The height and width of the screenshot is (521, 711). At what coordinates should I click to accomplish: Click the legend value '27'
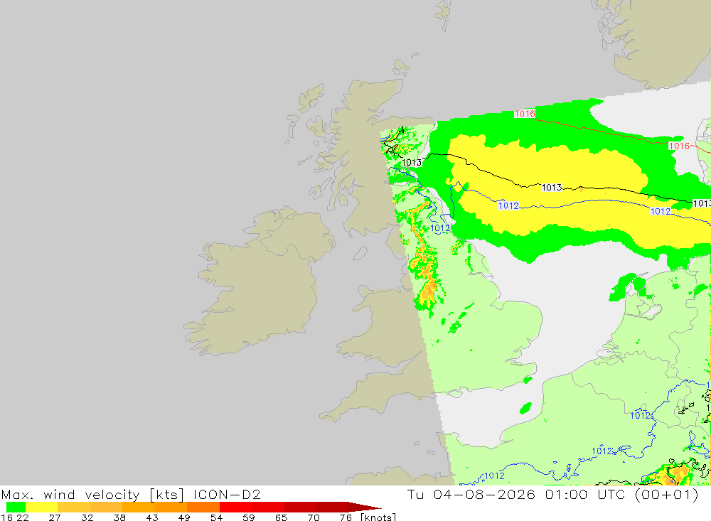(55, 517)
